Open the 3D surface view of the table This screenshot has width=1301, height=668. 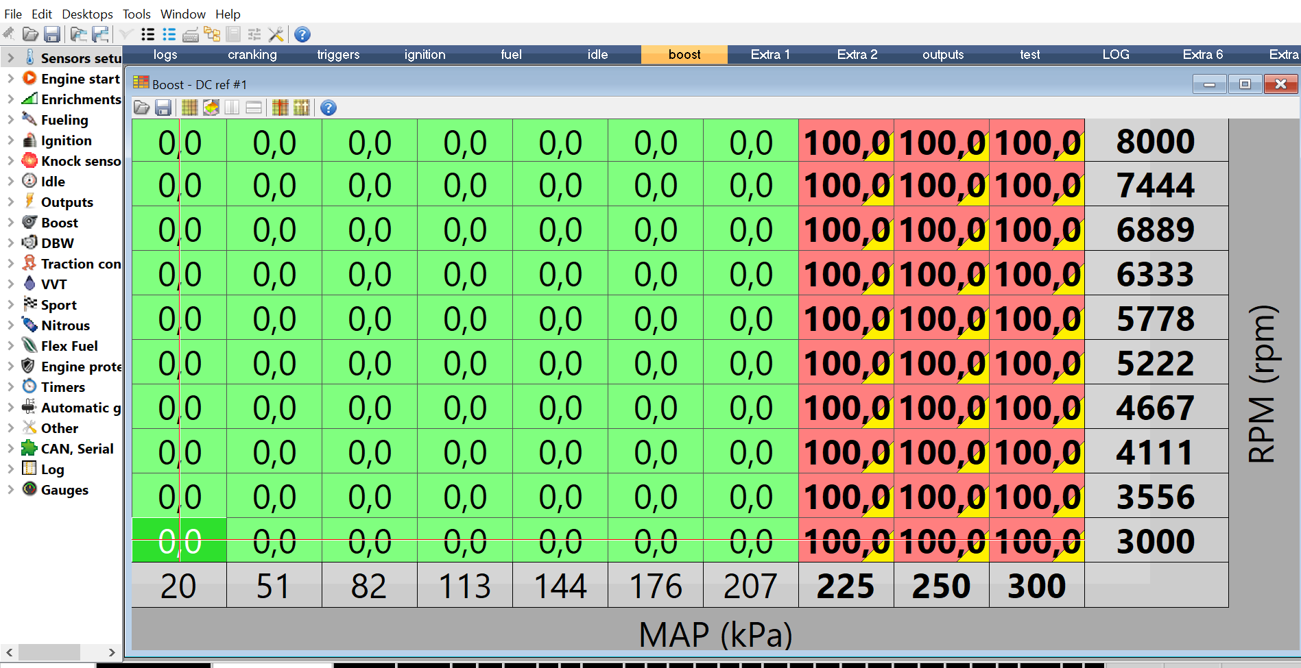pyautogui.click(x=211, y=108)
